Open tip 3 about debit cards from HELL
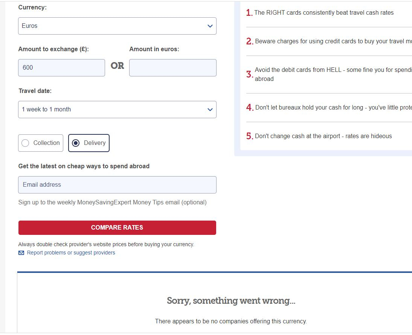Viewport: 412px width, 335px height. click(333, 74)
